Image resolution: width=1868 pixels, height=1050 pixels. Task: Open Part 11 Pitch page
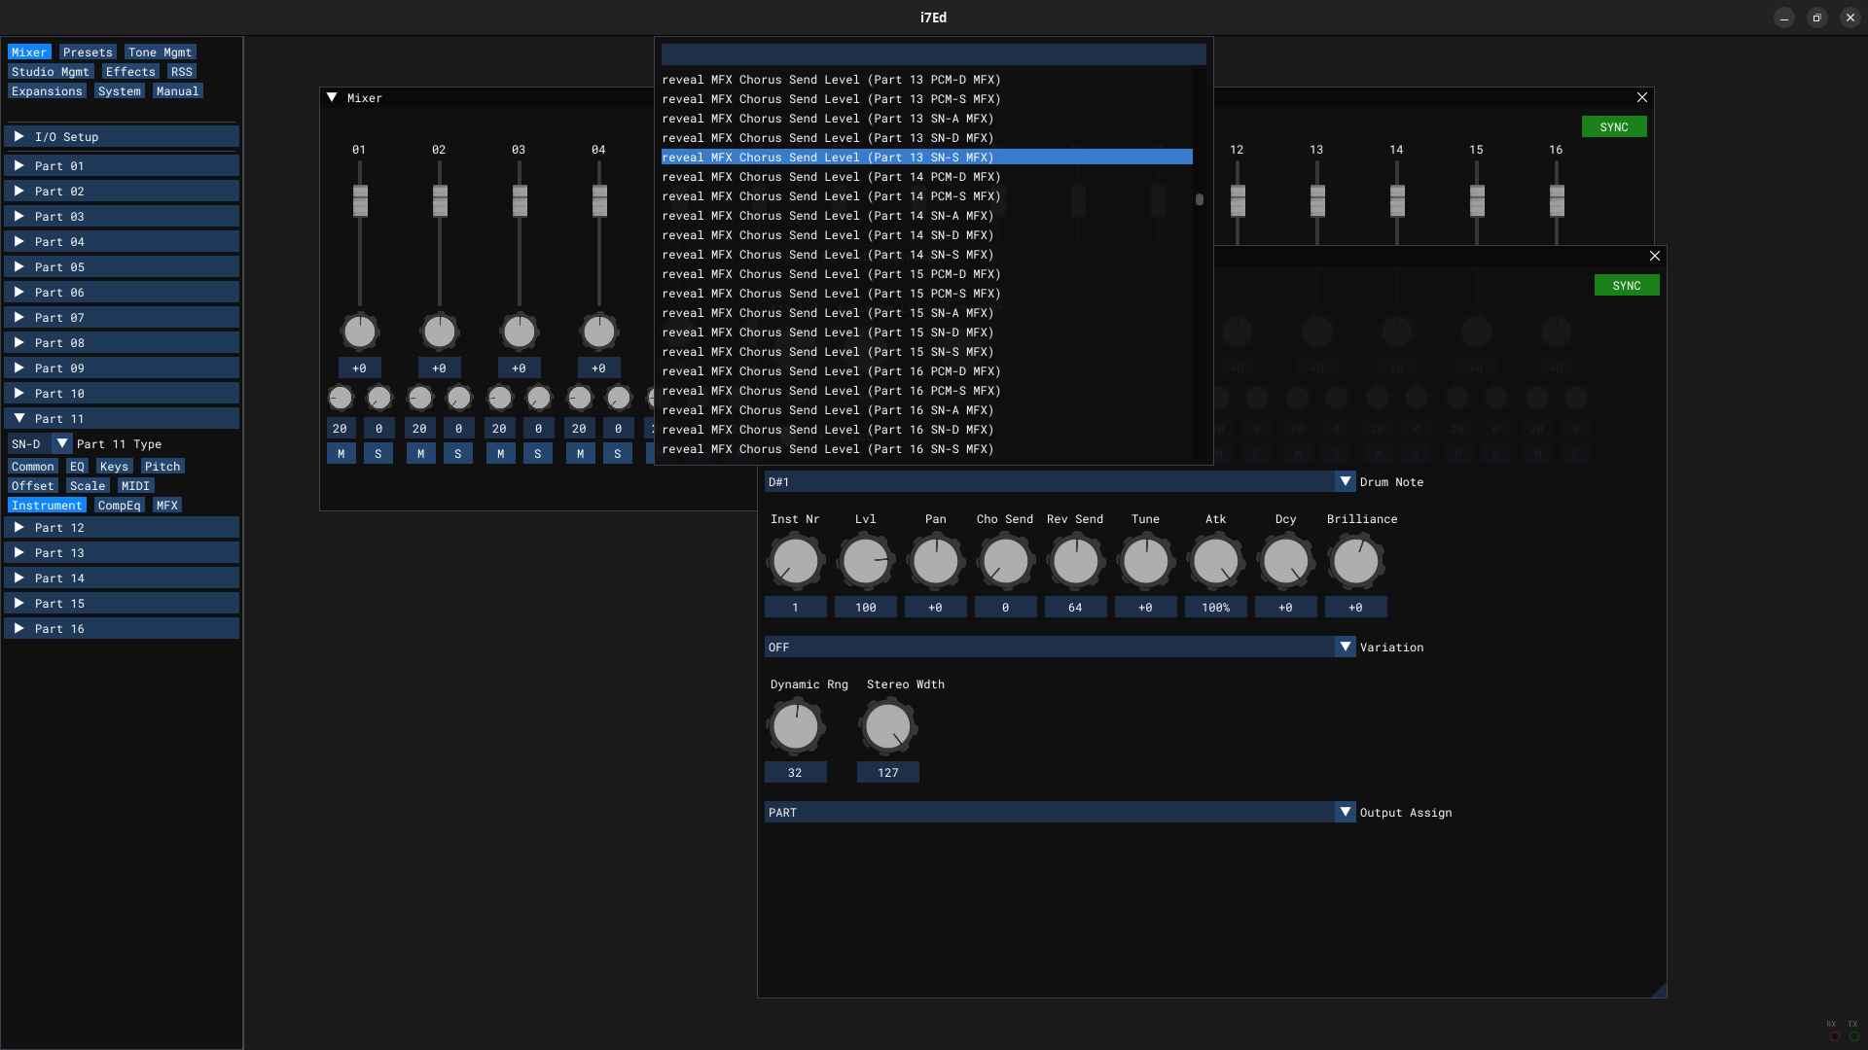point(162,467)
